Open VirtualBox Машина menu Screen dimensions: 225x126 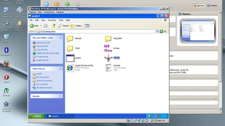(33, 12)
